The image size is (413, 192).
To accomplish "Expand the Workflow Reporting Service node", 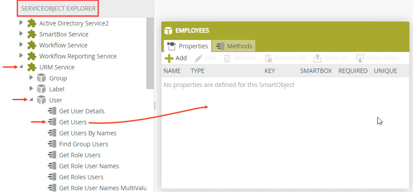I will (x=21, y=56).
